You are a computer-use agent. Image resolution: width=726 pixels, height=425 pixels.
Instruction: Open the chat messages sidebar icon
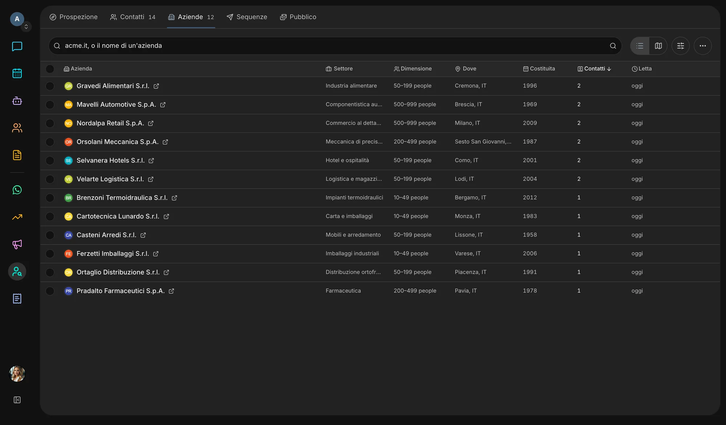click(x=17, y=46)
